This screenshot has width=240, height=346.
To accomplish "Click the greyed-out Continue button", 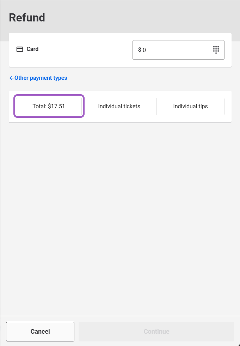I will (x=156, y=331).
